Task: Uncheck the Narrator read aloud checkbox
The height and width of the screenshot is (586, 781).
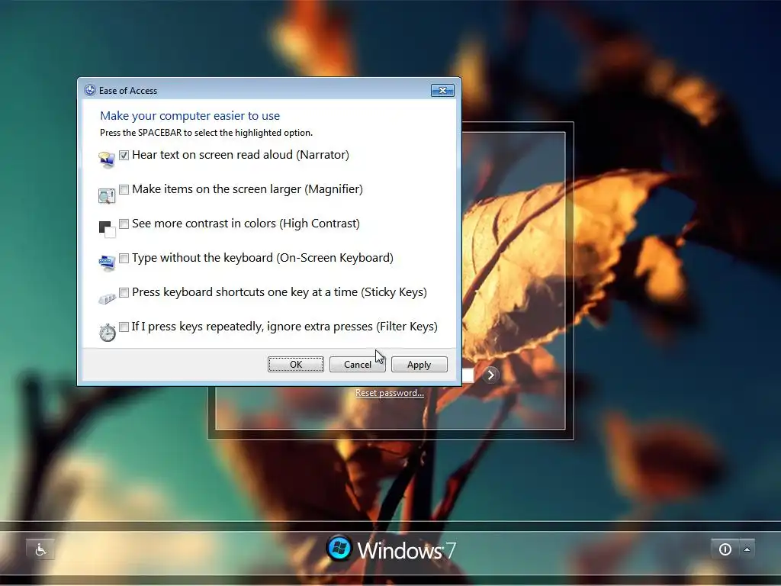Action: coord(124,155)
